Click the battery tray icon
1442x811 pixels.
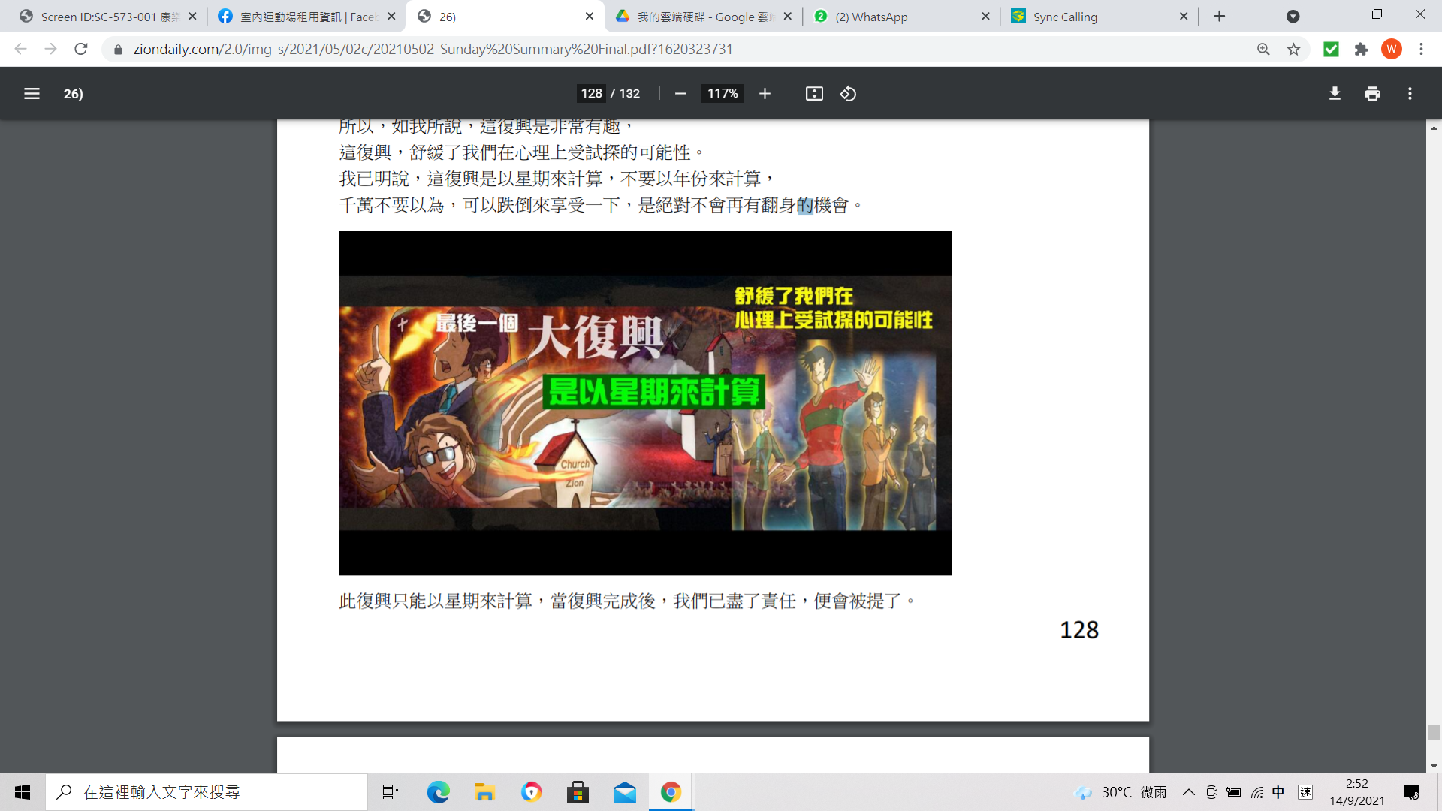1233,792
